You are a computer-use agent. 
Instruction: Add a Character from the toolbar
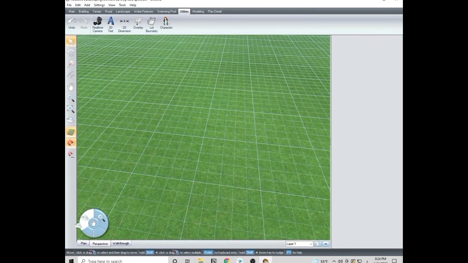[x=166, y=23]
